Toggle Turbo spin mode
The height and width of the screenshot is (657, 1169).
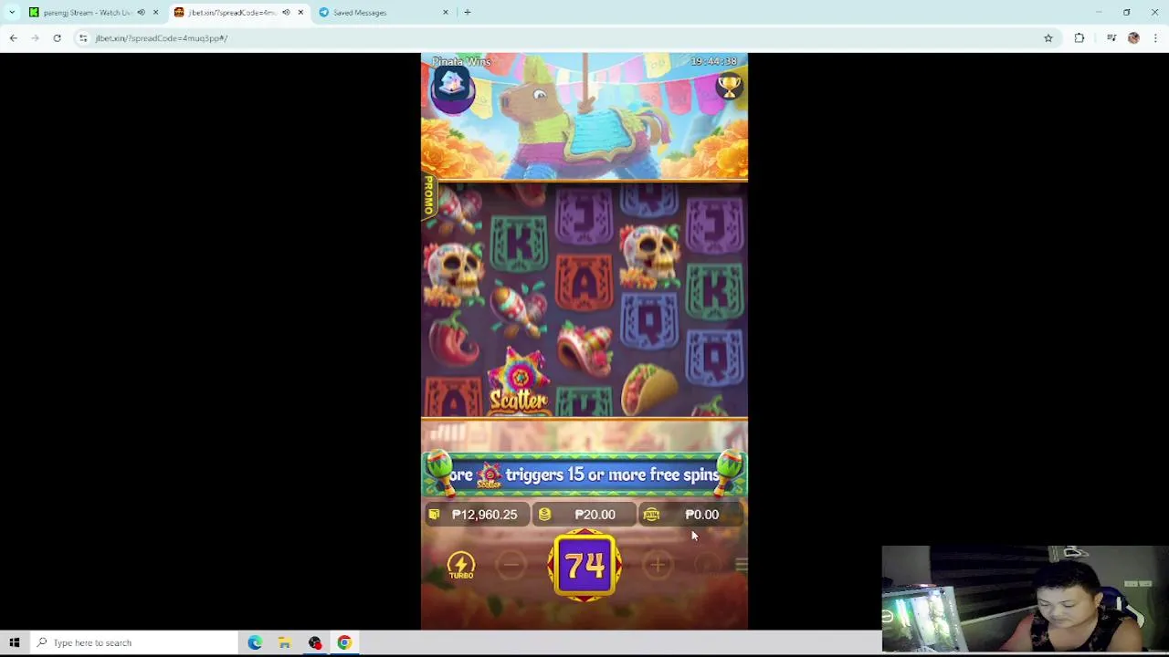pyautogui.click(x=461, y=566)
